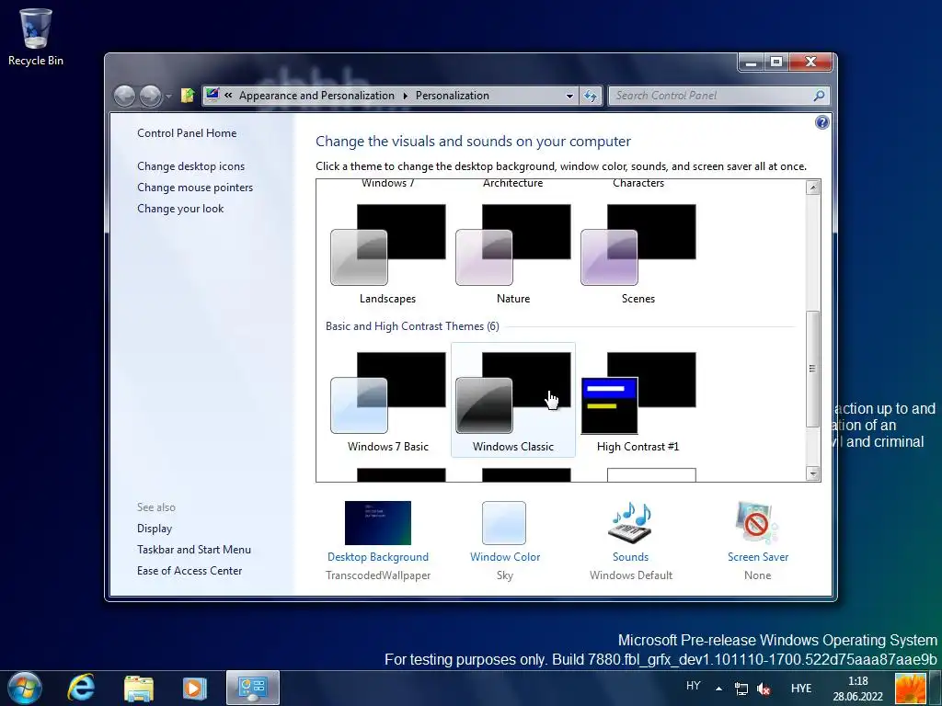Click the flower icon at taskbar end
942x706 pixels.
(911, 689)
